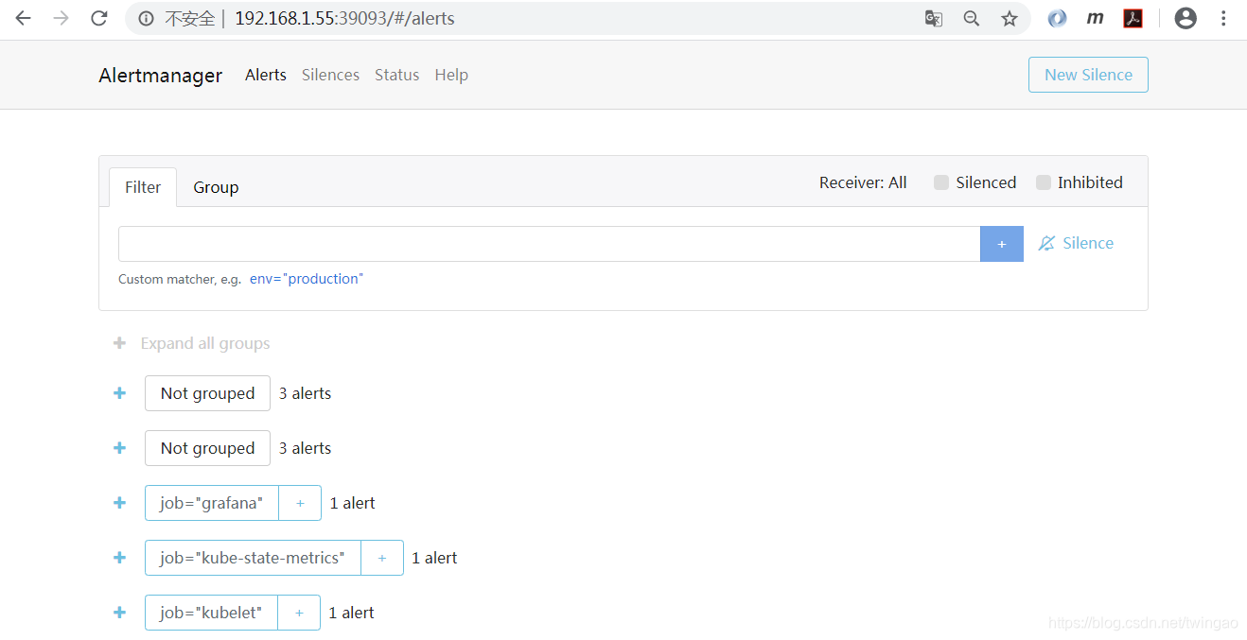The width and height of the screenshot is (1247, 640).
Task: Expand all groups with the plus icon
Action: pos(119,343)
